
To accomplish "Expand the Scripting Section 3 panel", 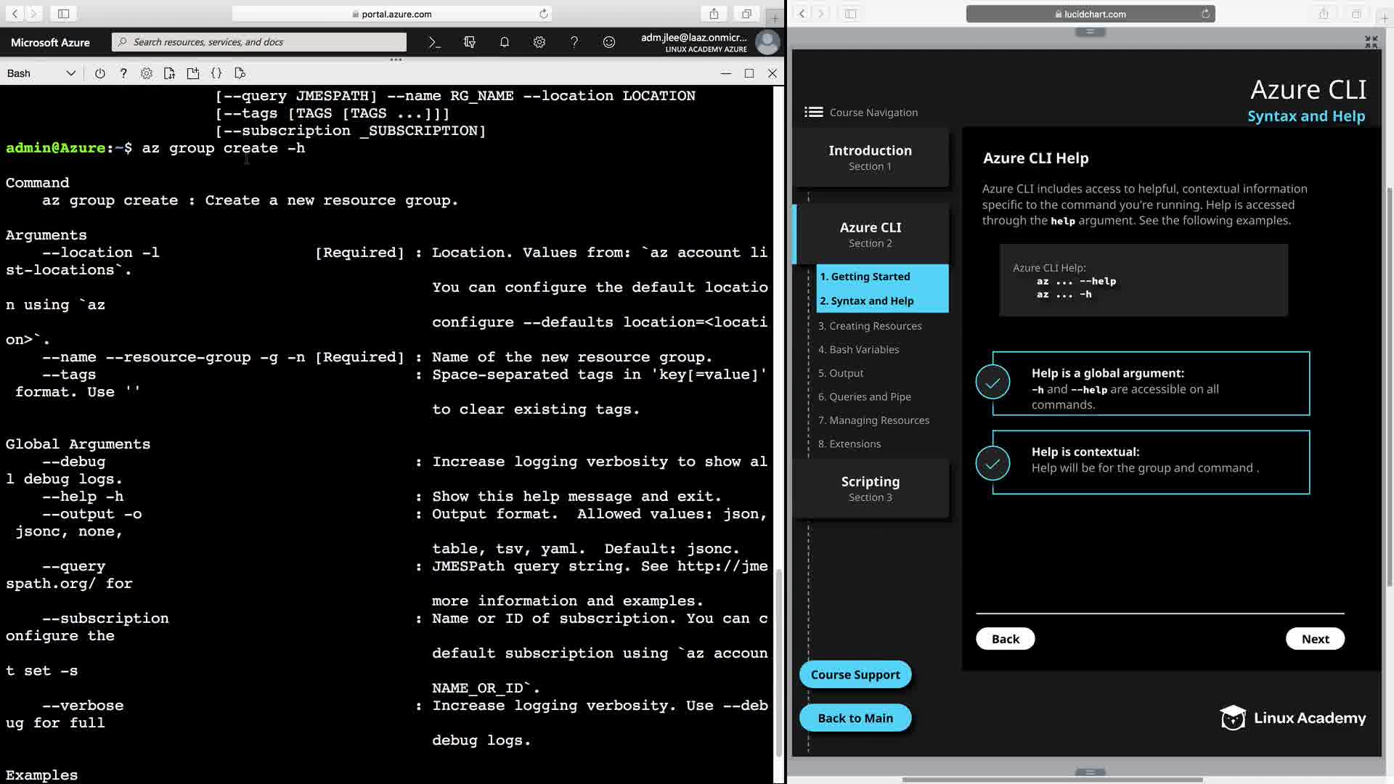I will [x=870, y=488].
